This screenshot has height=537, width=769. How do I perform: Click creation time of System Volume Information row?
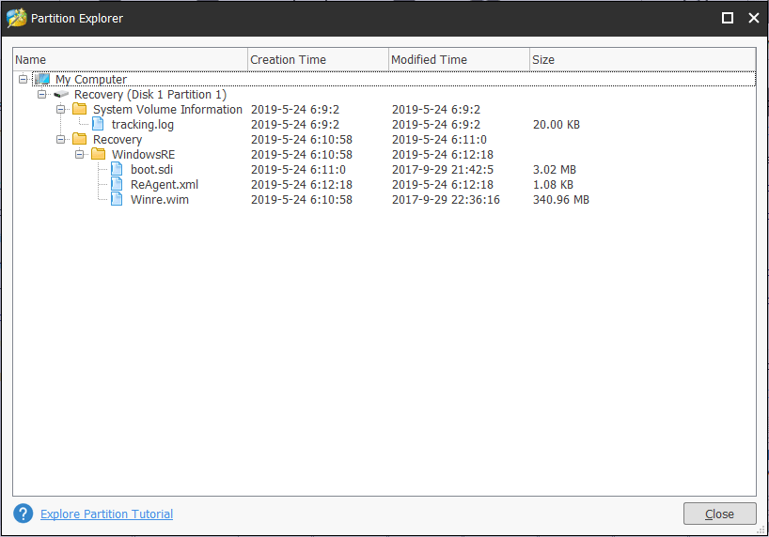click(295, 109)
